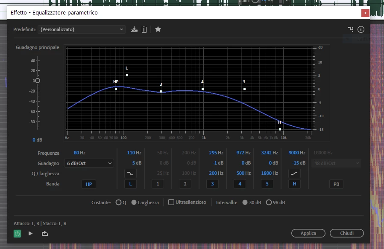This screenshot has height=249, width=384.
Task: Select the Larghezza radio button
Action: click(x=134, y=203)
